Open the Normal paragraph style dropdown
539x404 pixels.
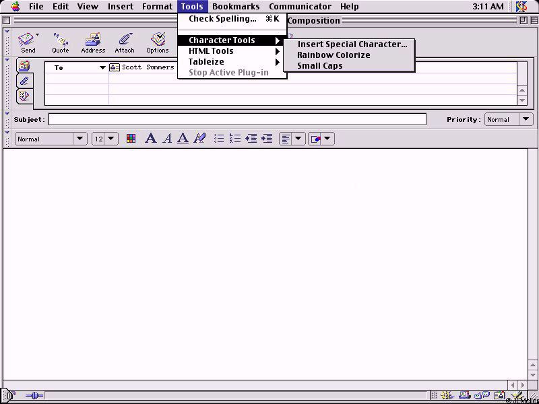[51, 139]
